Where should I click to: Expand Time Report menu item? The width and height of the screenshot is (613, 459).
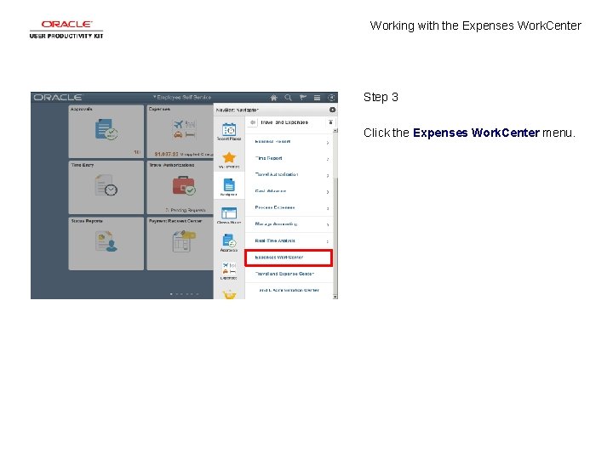click(x=289, y=158)
